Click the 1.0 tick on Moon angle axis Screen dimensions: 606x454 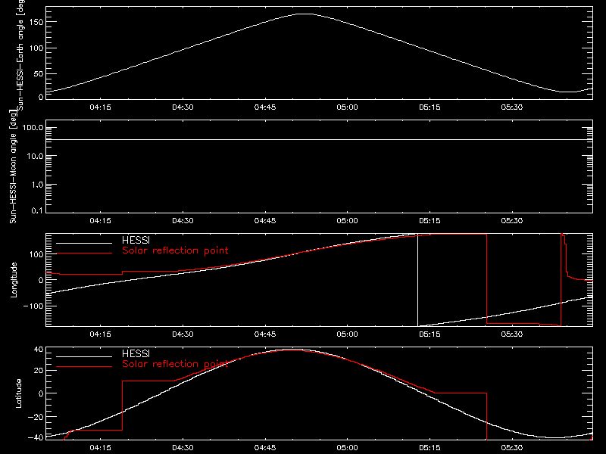[37, 185]
